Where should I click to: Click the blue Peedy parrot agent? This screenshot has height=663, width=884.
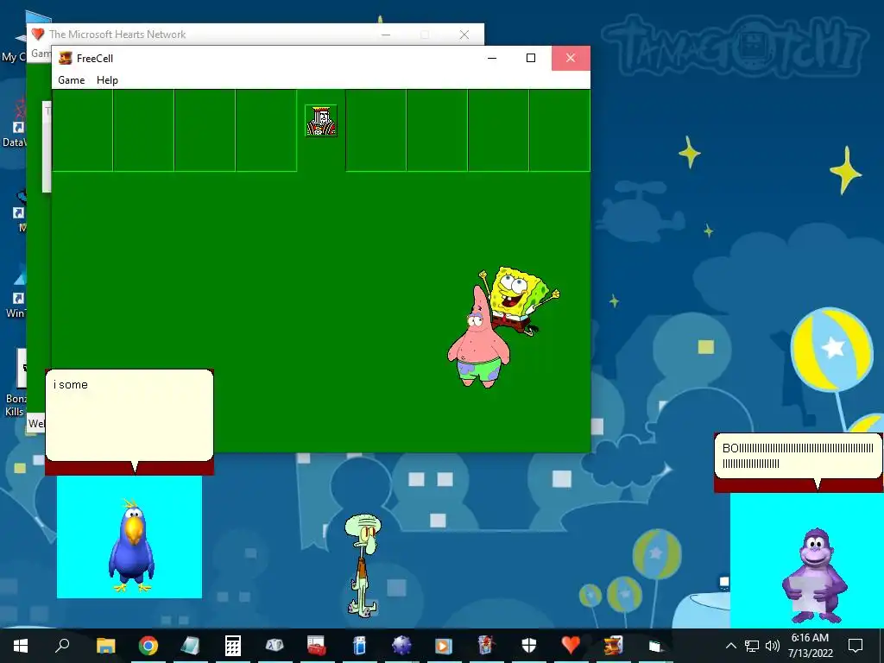(131, 546)
